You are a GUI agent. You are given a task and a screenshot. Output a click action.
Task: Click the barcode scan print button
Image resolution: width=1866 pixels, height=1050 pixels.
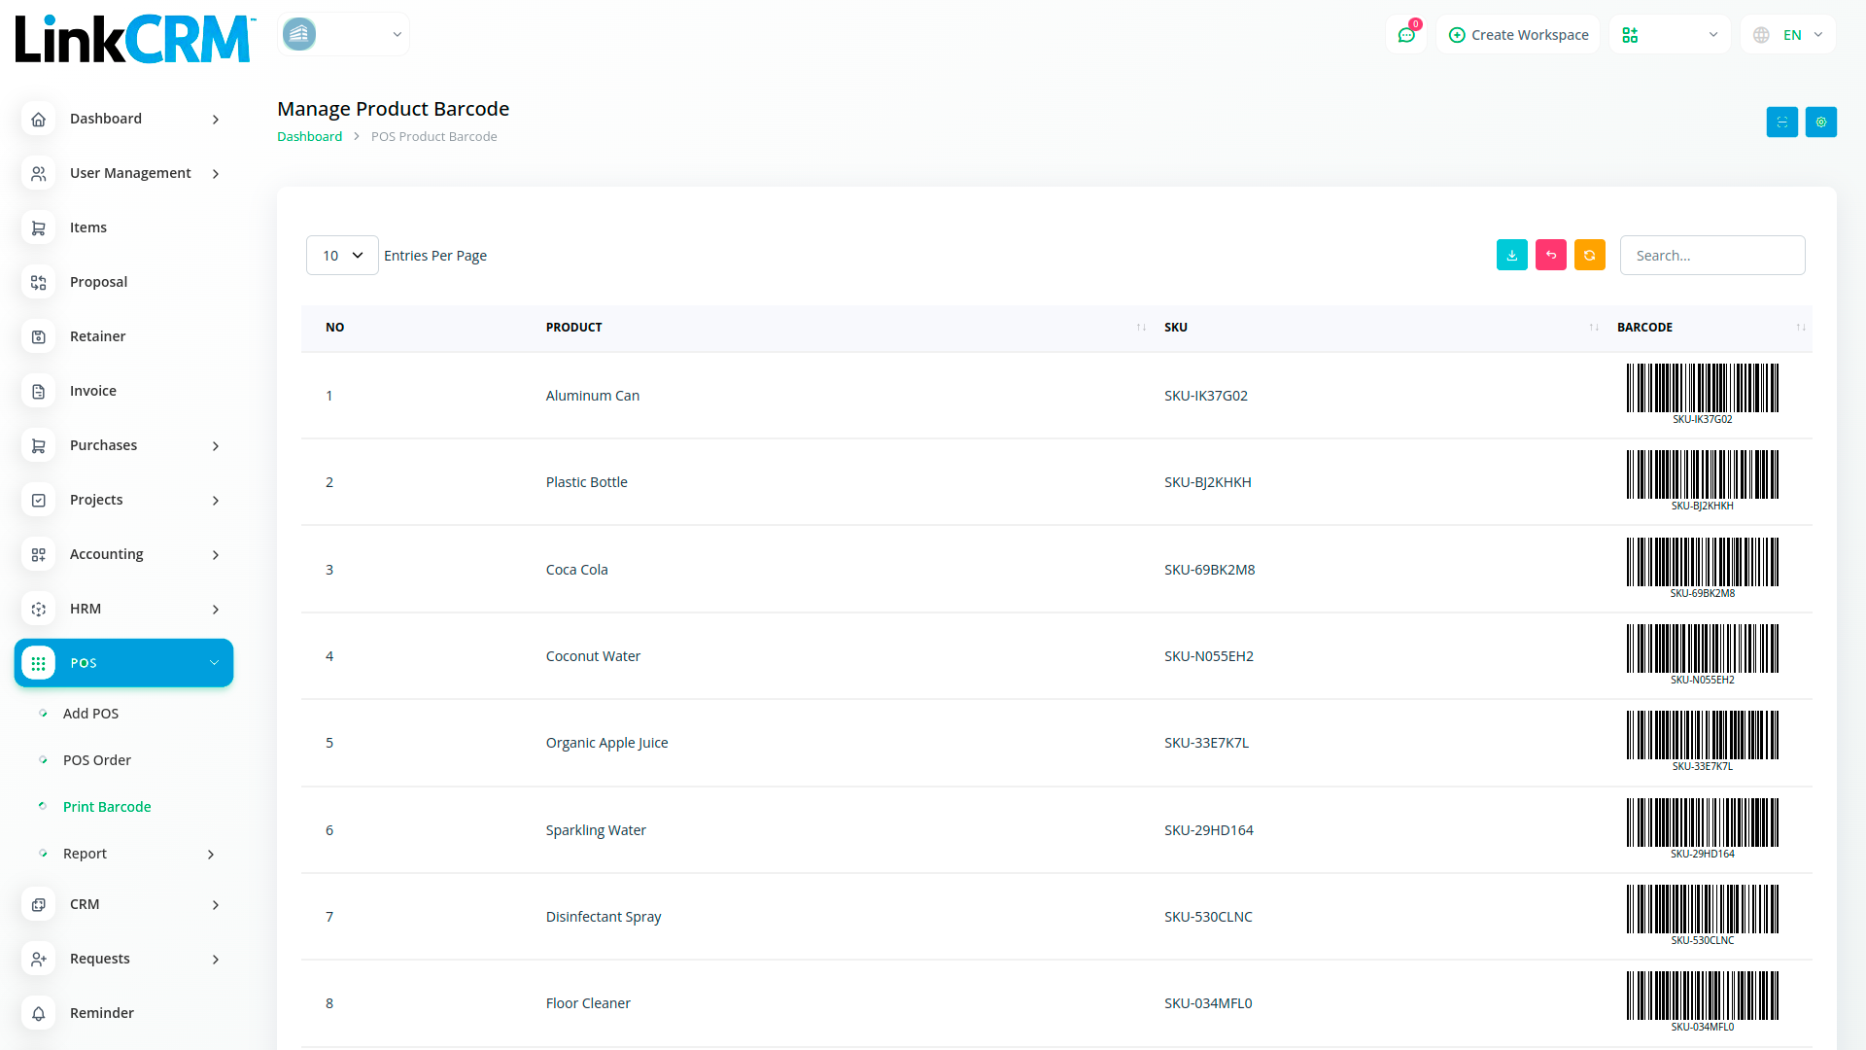[1781, 122]
